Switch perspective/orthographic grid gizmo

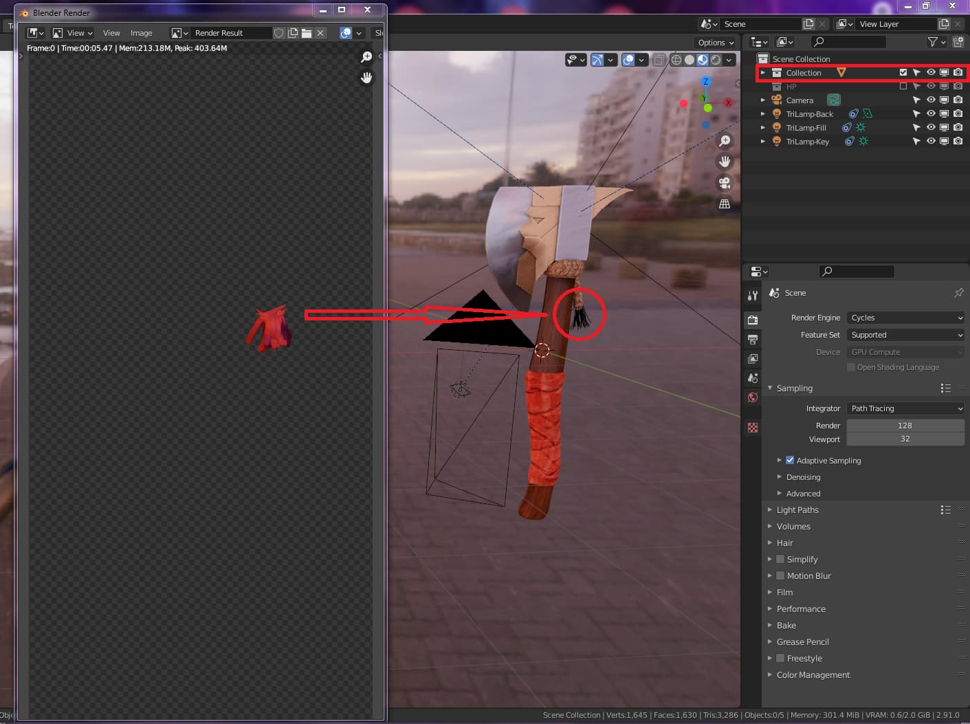(x=725, y=204)
